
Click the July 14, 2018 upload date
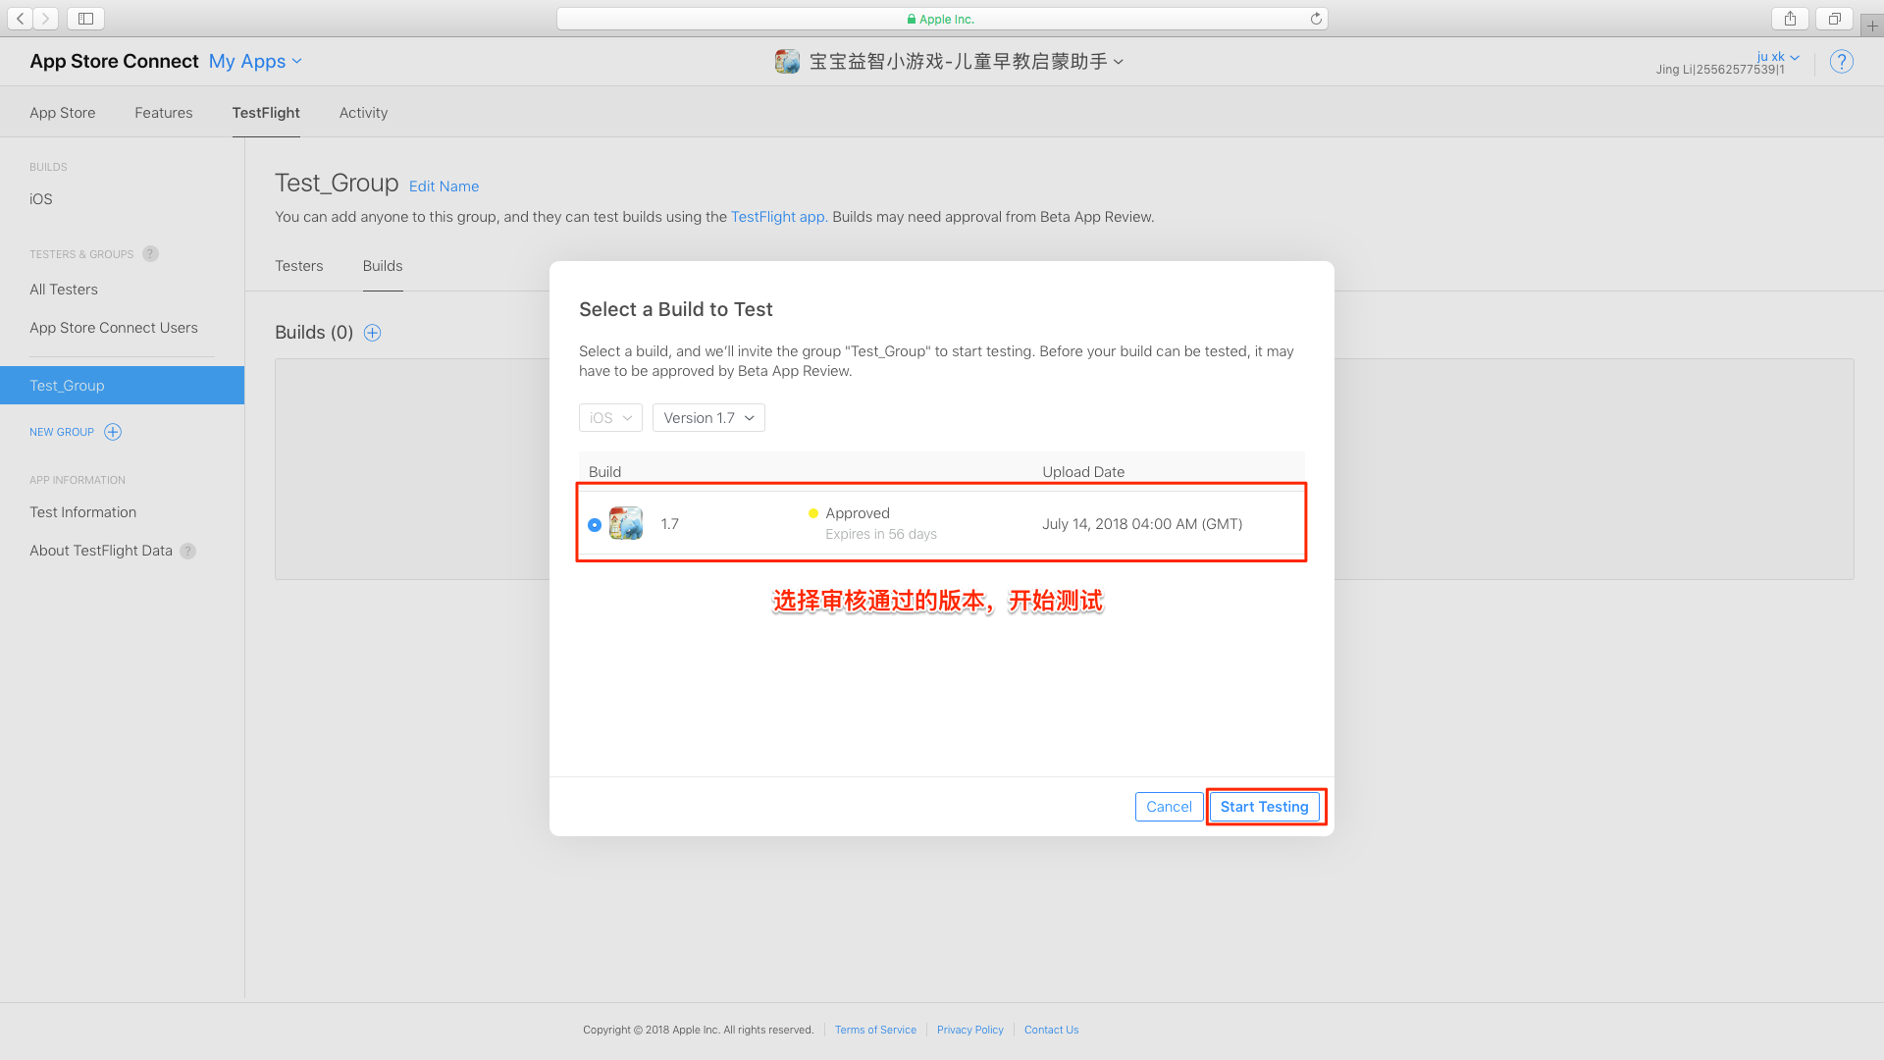point(1142,524)
